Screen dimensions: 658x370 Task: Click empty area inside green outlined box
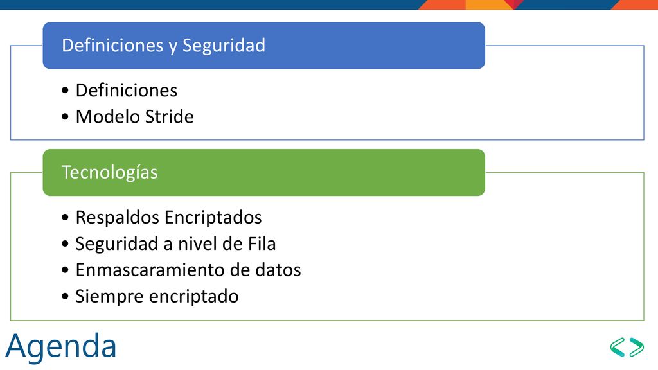[x=461, y=260]
